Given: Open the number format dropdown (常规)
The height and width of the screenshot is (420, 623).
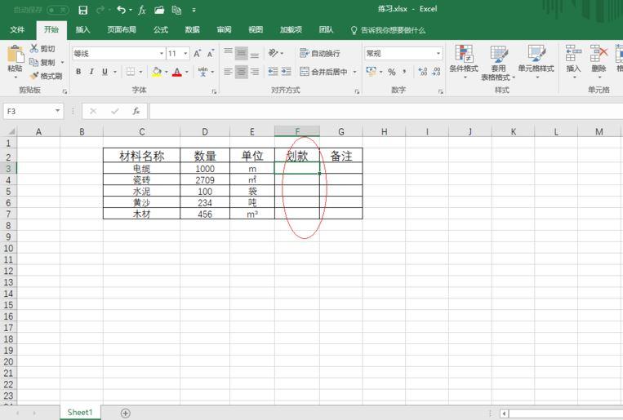Looking at the screenshot, I should (438, 53).
